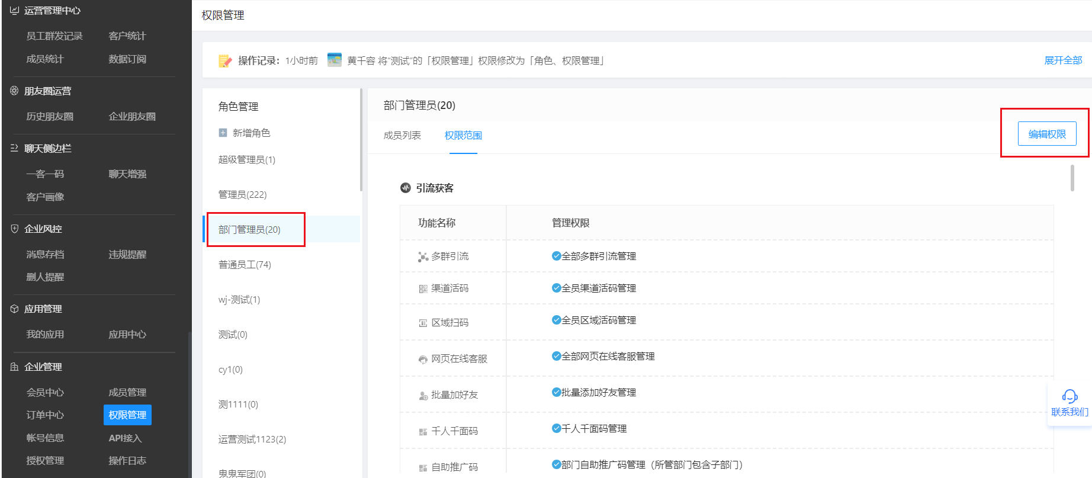Open 我的应用 menu item
1092x478 pixels.
click(45, 334)
